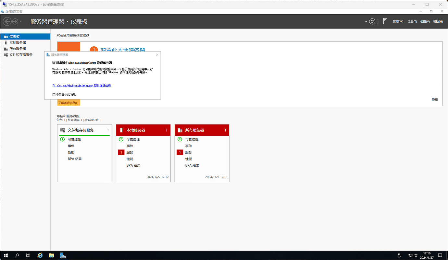The width and height of the screenshot is (448, 260).
Task: Click the Windows Start button
Action: pyautogui.click(x=6, y=255)
